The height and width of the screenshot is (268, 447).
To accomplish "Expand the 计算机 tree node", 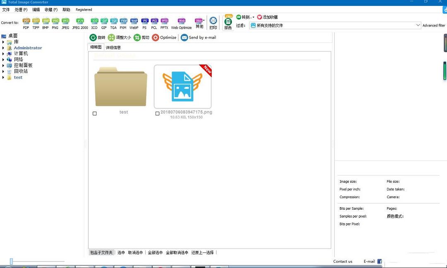I will pos(3,53).
